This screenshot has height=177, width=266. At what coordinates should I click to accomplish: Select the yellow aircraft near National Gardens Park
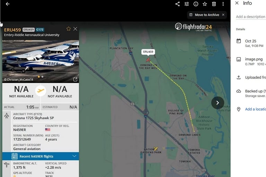tap(156, 149)
